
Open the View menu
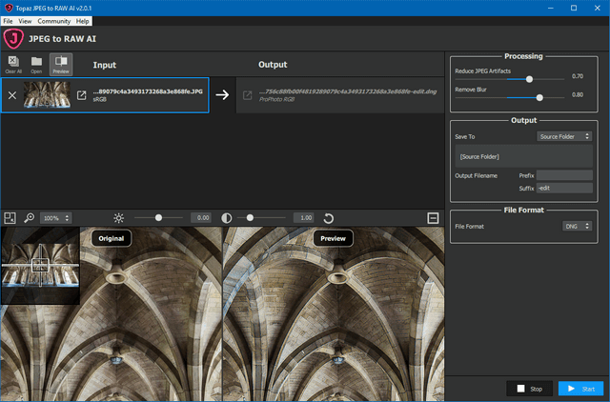tap(25, 20)
